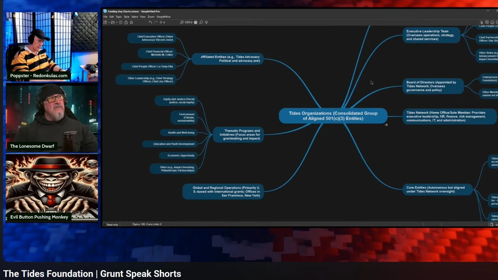
Task: Select Chief Executive Officer Vincent Jones node
Action: 152,38
